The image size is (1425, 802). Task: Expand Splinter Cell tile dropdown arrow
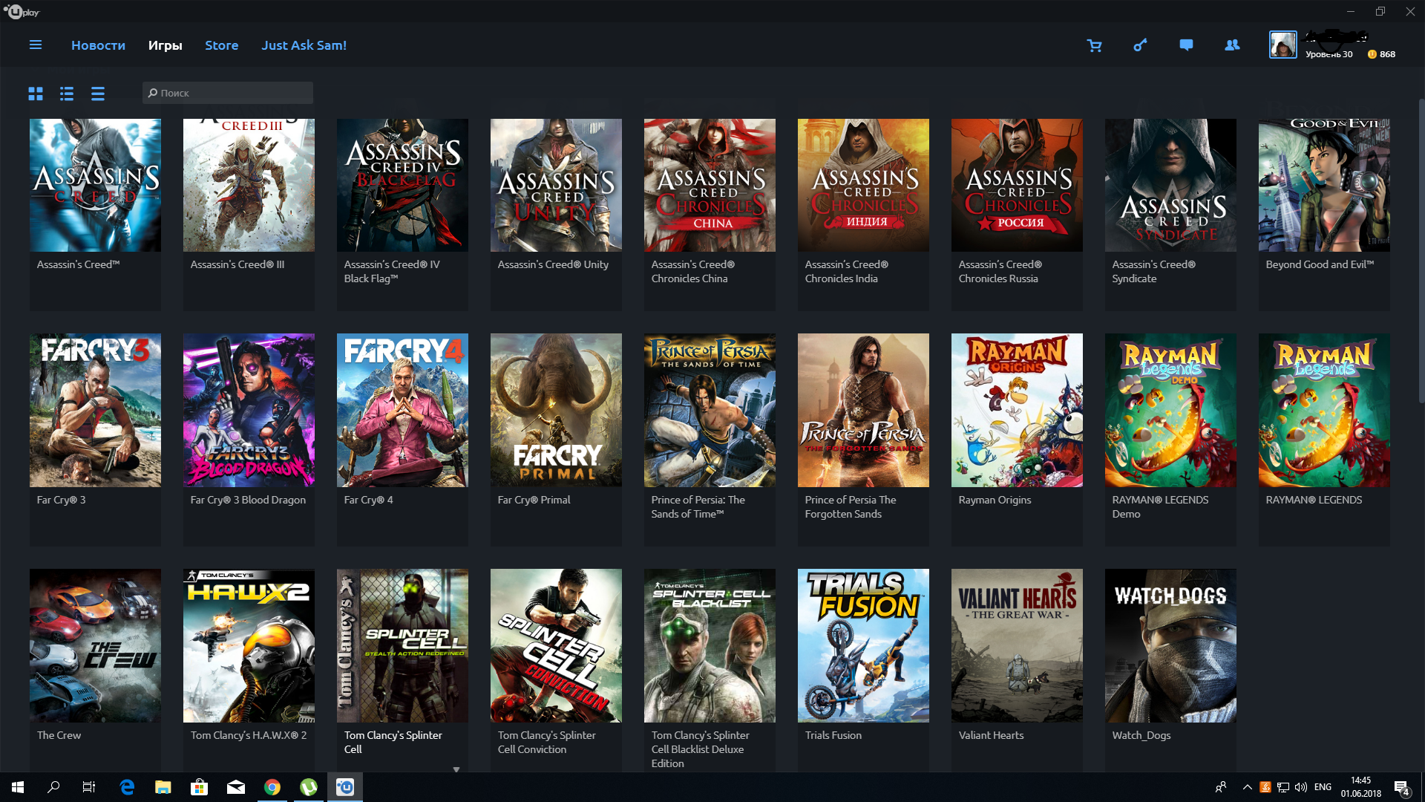pyautogui.click(x=456, y=769)
